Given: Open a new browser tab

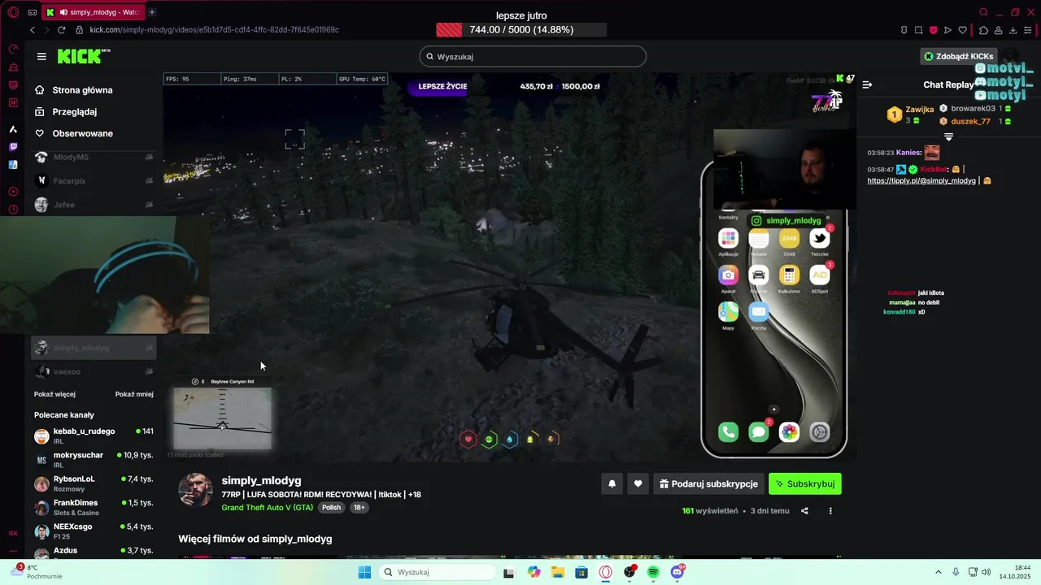Looking at the screenshot, I should (151, 12).
